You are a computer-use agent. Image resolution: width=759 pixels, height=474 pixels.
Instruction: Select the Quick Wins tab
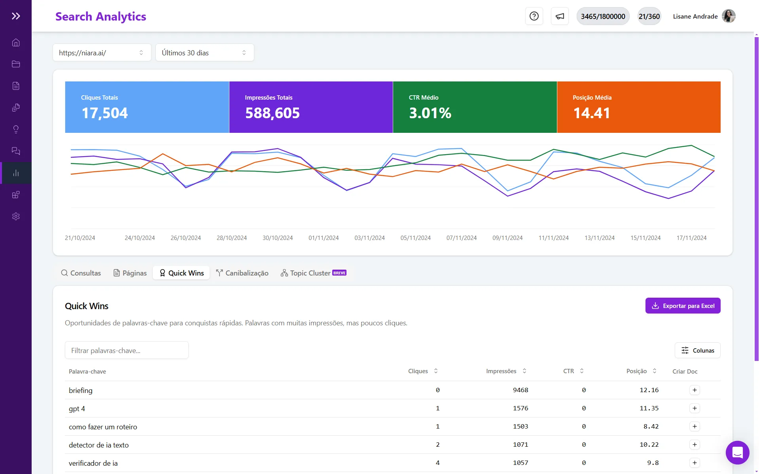click(x=182, y=273)
